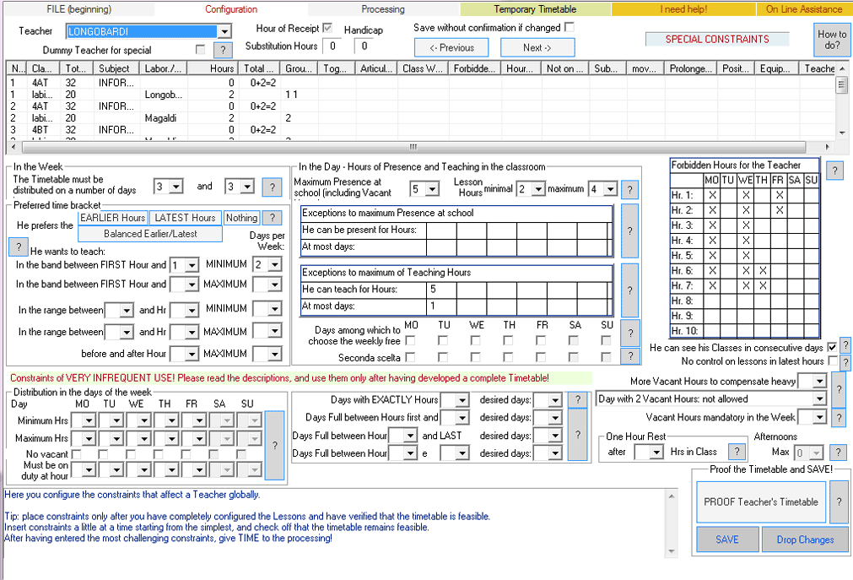Image resolution: width=853 pixels, height=580 pixels.
Task: Check Save without confirmation if changed
Action: pos(570,27)
